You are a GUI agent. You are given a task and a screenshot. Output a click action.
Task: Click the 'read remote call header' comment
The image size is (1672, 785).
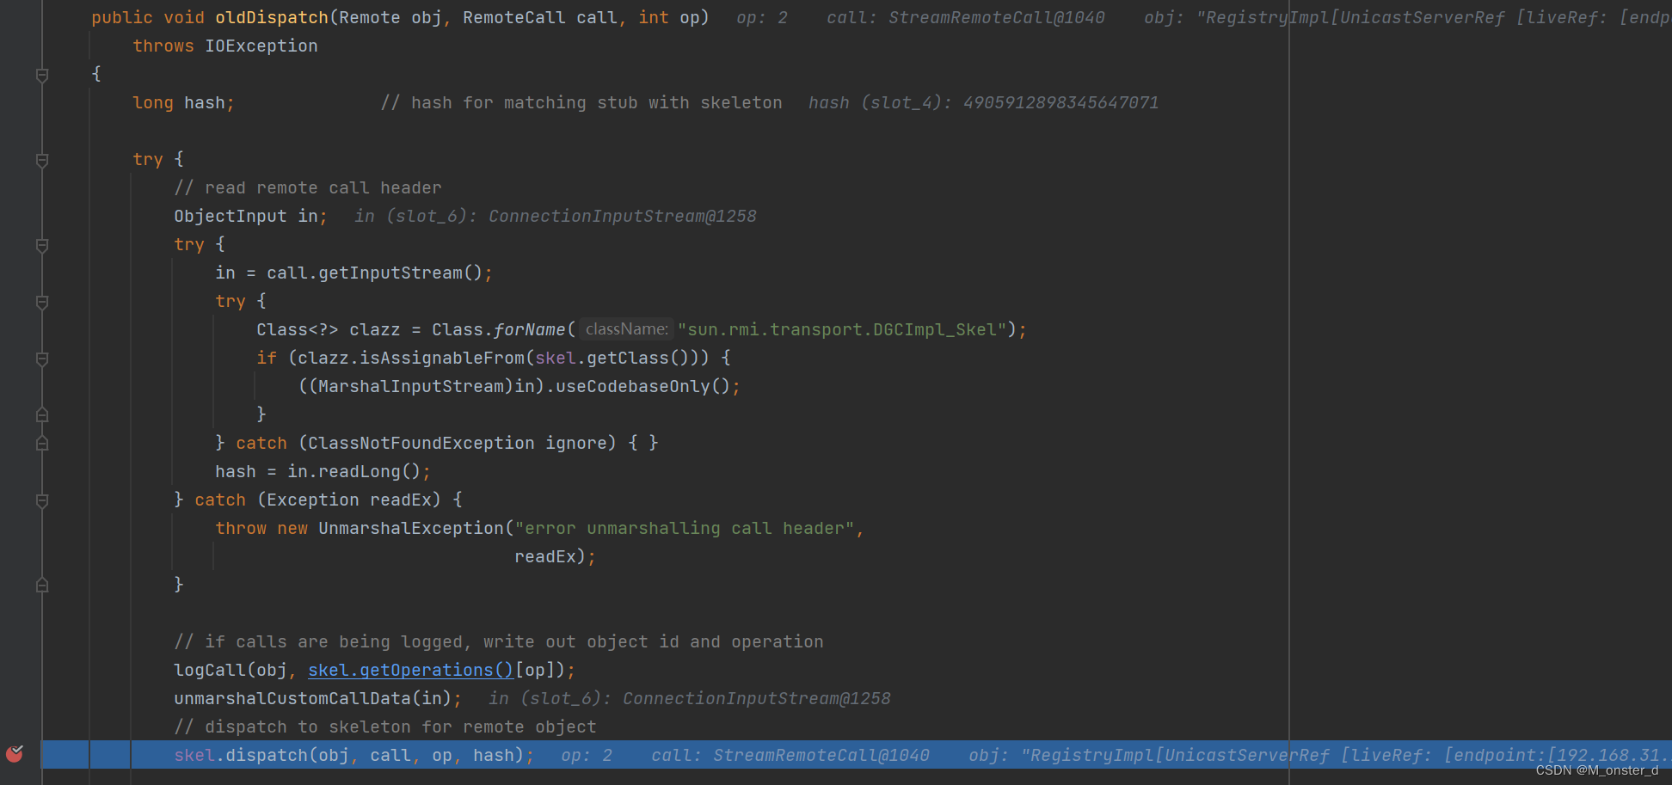pos(308,187)
